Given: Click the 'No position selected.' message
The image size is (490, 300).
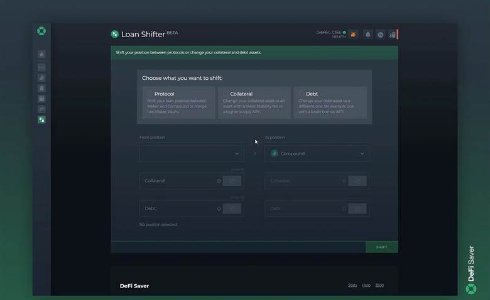Looking at the screenshot, I should [158, 225].
